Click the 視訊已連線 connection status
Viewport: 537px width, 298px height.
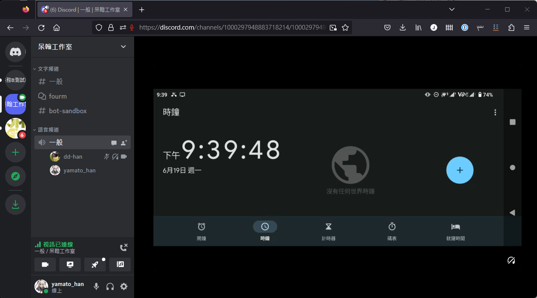(58, 244)
